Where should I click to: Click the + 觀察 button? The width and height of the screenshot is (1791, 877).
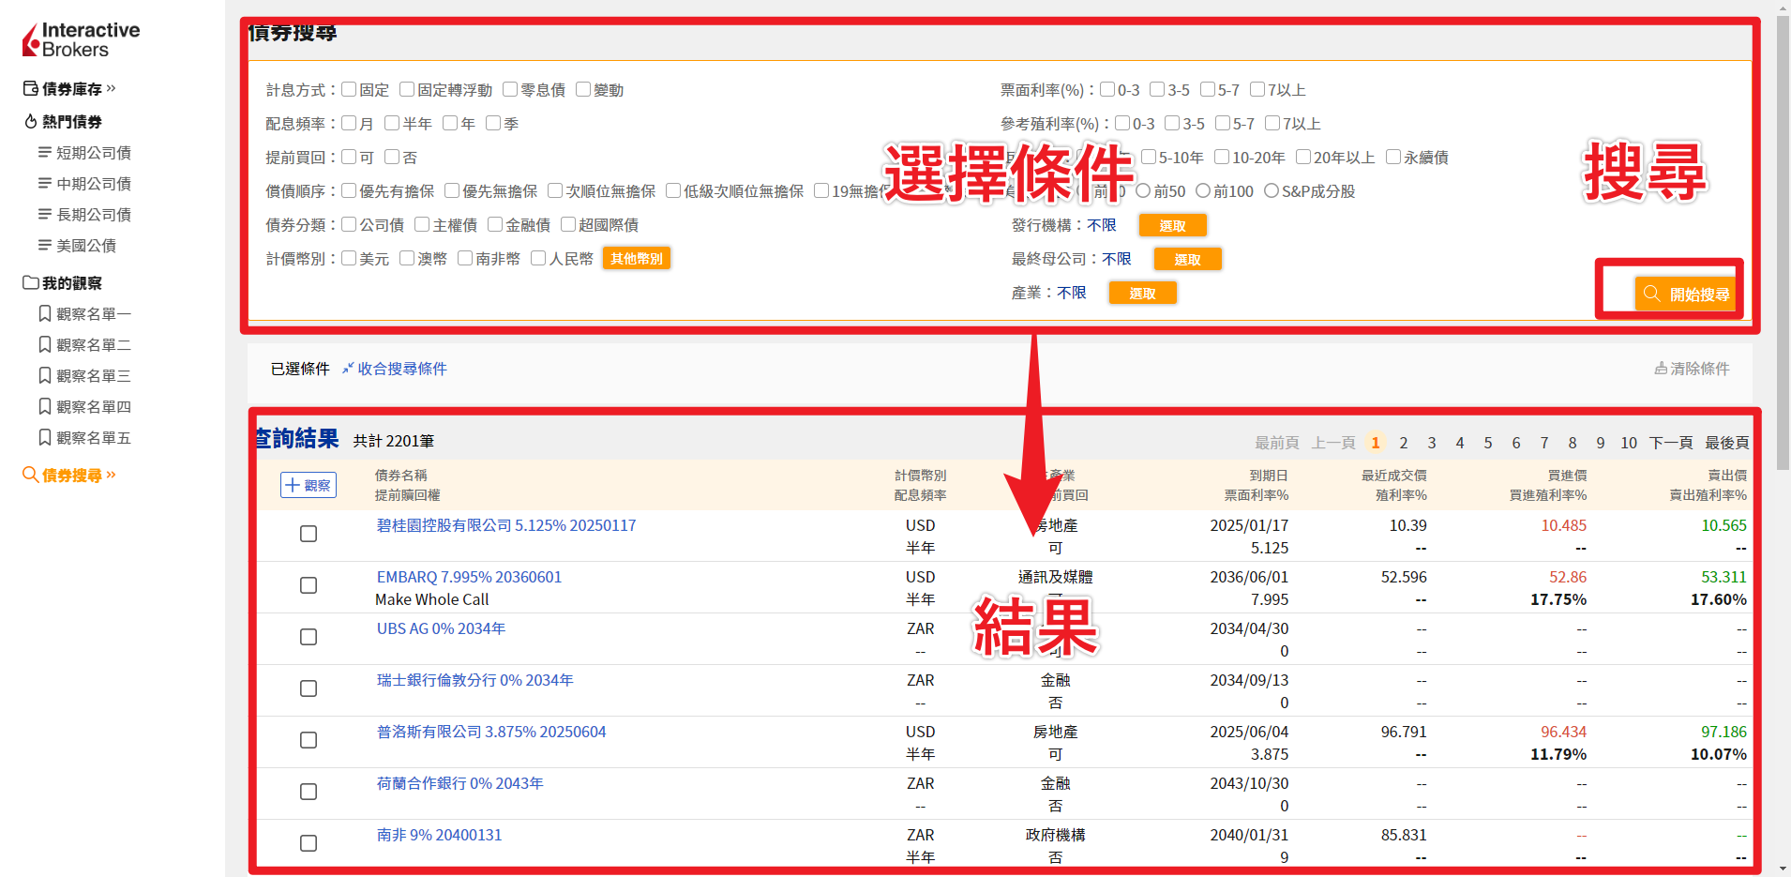click(309, 485)
